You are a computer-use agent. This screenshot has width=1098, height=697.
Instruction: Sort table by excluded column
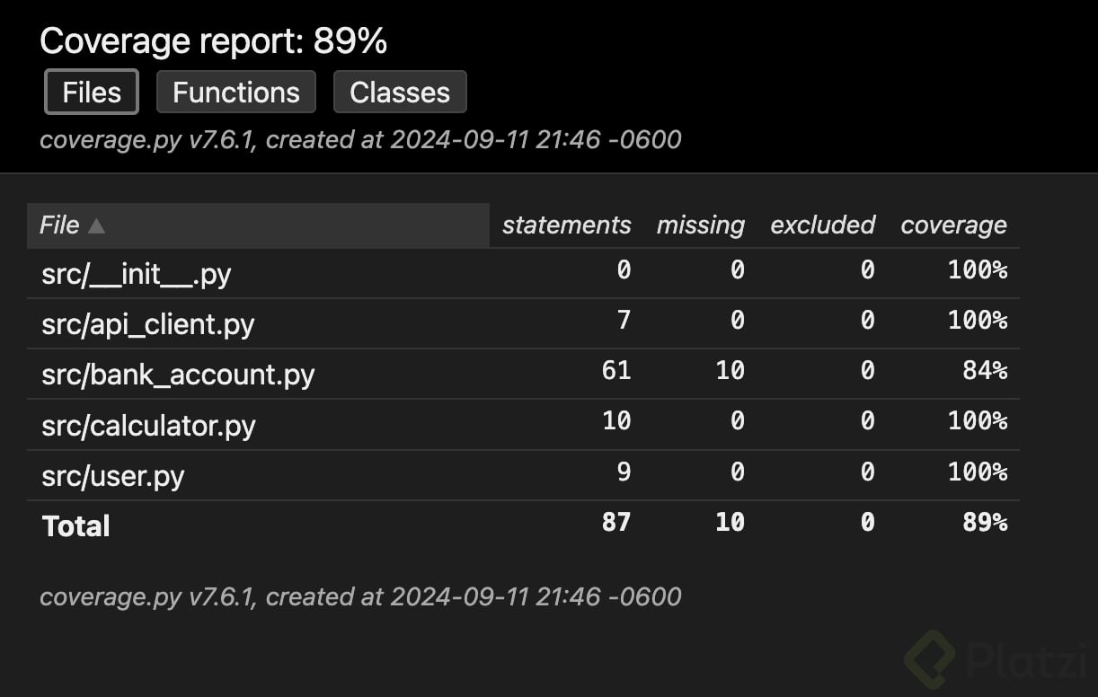(822, 225)
